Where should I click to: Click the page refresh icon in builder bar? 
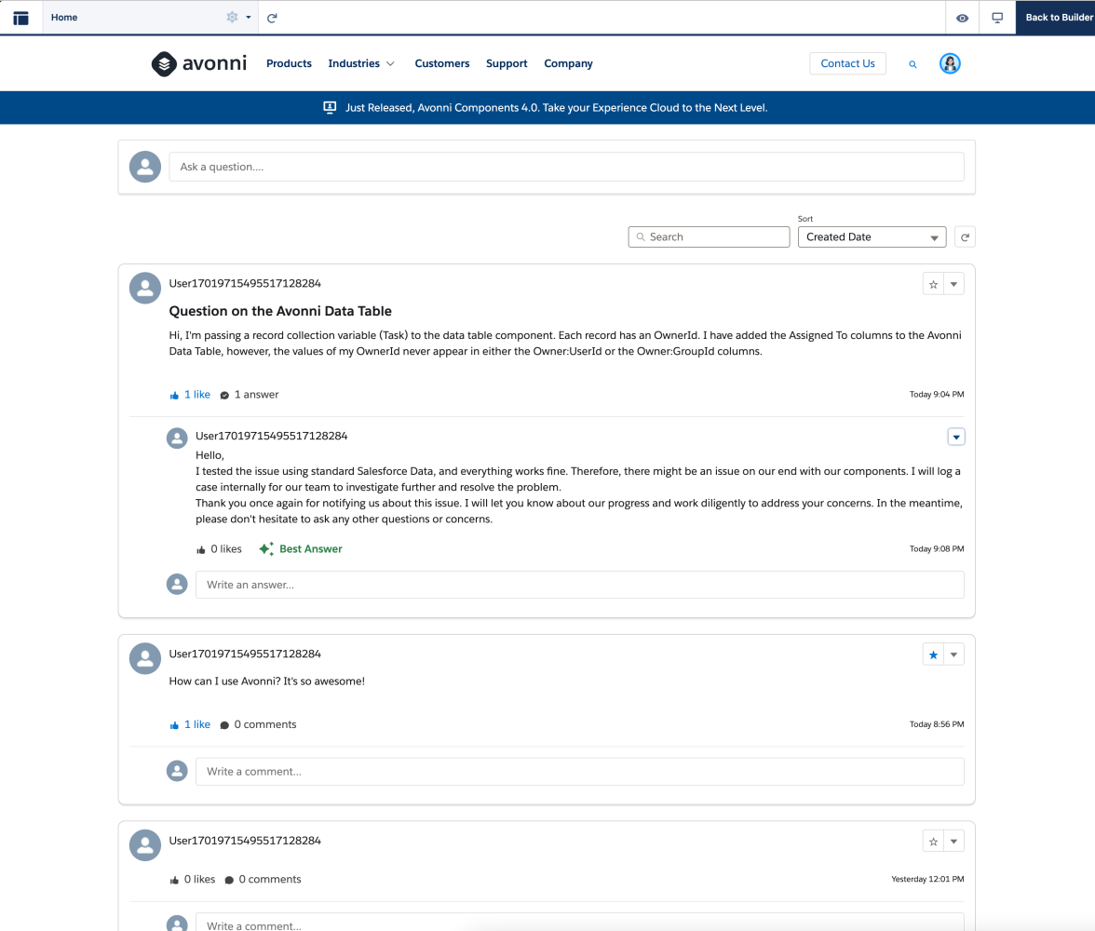[x=272, y=18]
